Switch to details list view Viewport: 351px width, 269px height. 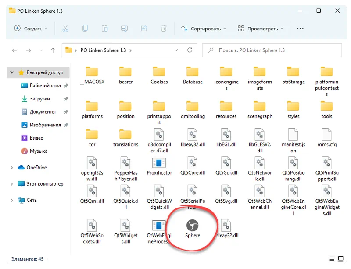pos(332,259)
